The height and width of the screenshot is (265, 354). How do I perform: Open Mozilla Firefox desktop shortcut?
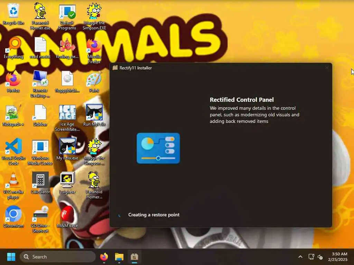[94, 51]
